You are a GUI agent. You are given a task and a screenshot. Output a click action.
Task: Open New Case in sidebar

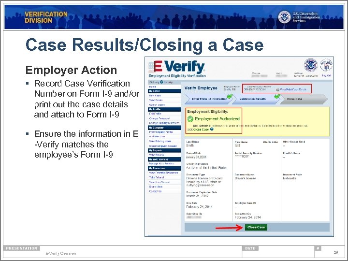pyautogui.click(x=155, y=95)
